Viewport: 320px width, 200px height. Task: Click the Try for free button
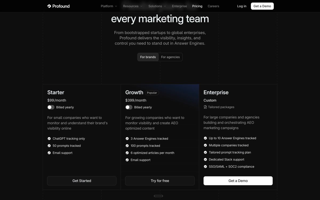tap(160, 181)
